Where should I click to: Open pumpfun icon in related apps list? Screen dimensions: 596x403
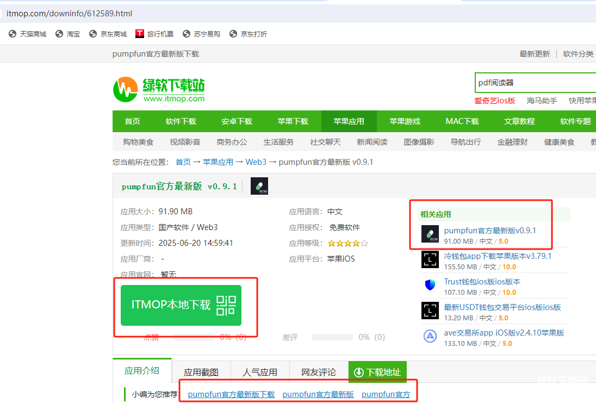click(x=430, y=234)
